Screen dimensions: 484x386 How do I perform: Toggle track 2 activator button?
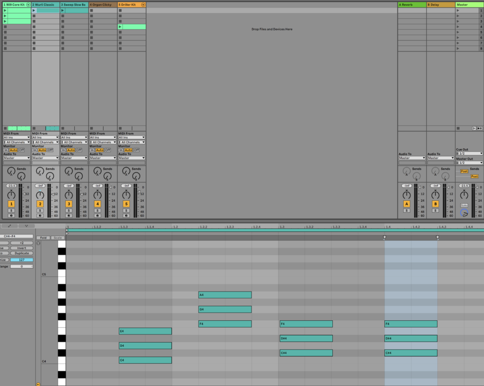point(40,204)
